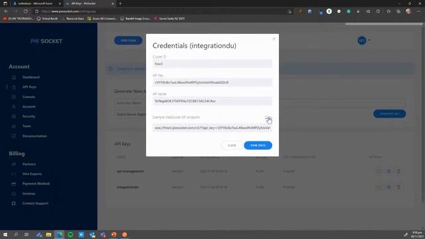Open the browser favorites star icon
Viewport: 425px width, 239px height.
tap(388, 11)
